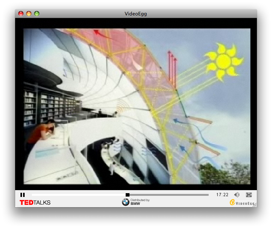Image resolution: width=272 pixels, height=228 pixels.
Task: Seek backward by clicking the played progress bar
Action: click(x=76, y=195)
